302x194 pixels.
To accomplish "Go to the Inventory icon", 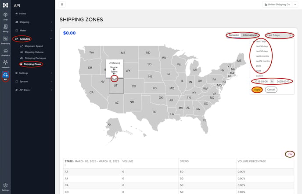I will point(5,40).
